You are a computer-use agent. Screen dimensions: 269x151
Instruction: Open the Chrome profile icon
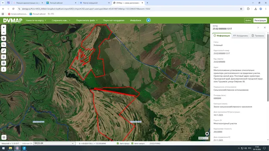click(x=261, y=9)
